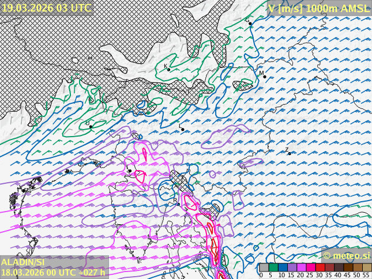Viewport: 372px width, 279px height.
Task: Click the city marker labeled K
Action: [168, 70]
